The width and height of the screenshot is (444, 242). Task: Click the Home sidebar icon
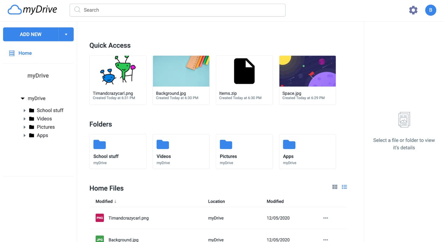point(12,53)
